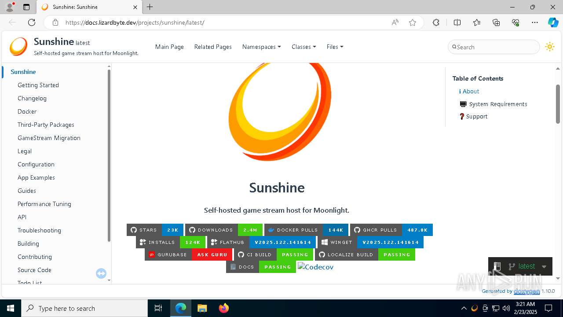563x317 pixels.
Task: Click the Winget version badge
Action: click(370, 242)
